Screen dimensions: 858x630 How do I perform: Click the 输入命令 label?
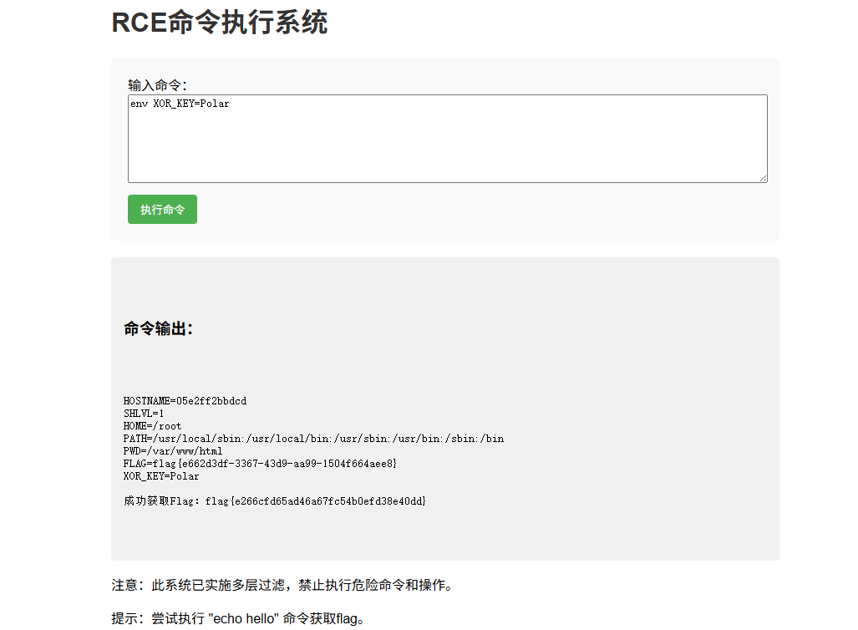coord(158,85)
